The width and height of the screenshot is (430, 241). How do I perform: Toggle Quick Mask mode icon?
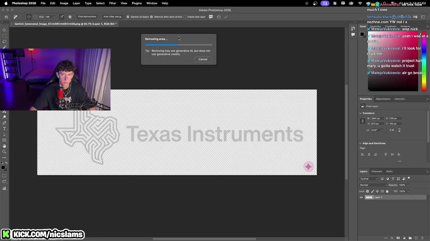[4, 176]
